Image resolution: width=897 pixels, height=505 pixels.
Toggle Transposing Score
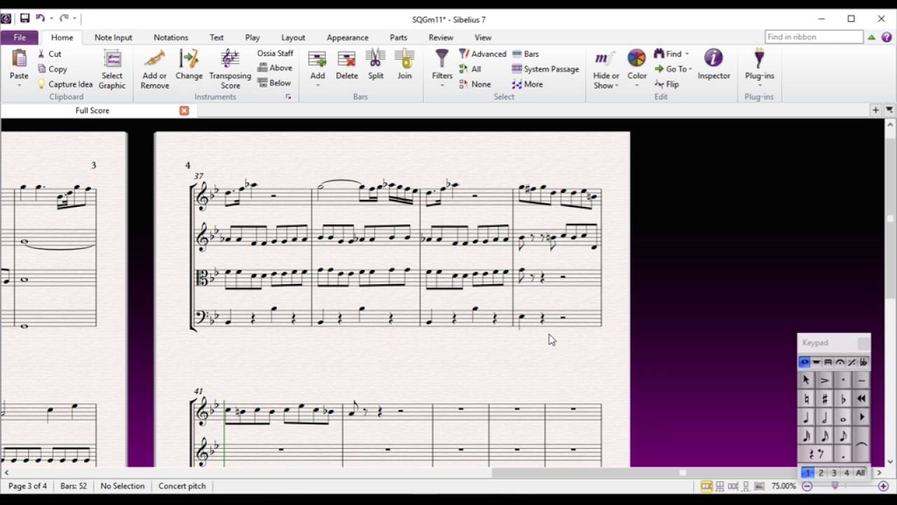point(230,69)
